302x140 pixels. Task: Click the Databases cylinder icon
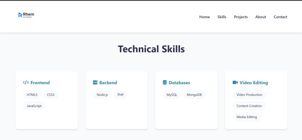tap(164, 83)
